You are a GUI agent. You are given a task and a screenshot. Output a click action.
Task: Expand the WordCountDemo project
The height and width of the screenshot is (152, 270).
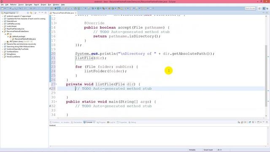tap(3, 57)
